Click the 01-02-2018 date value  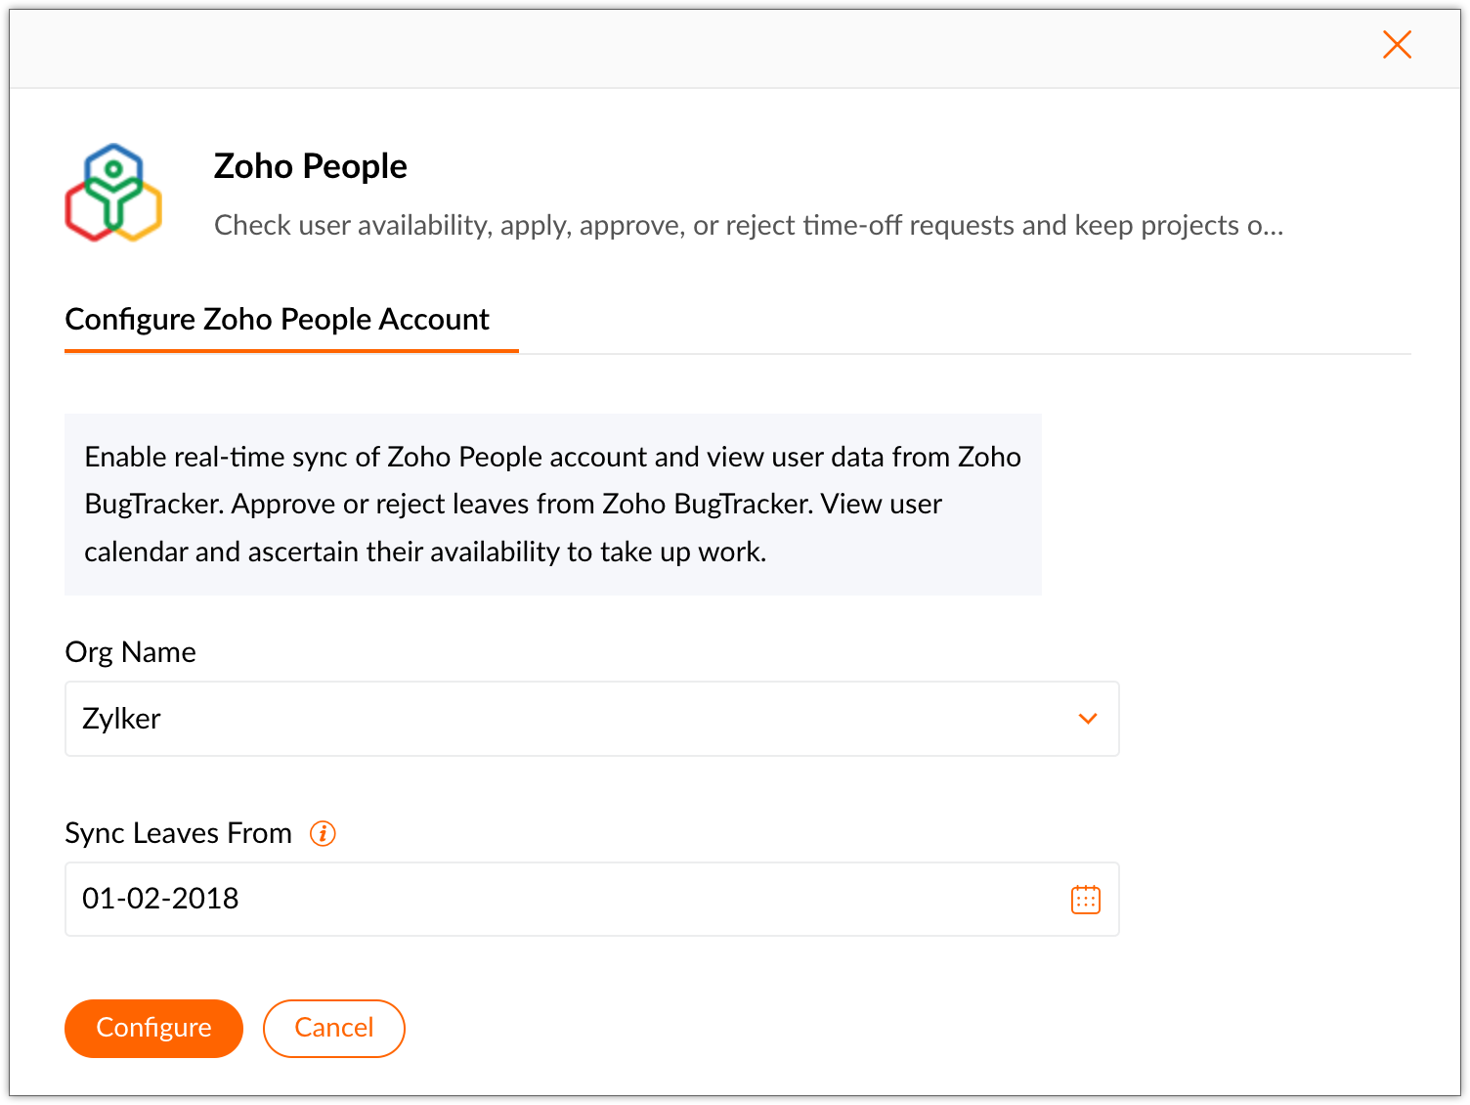160,899
